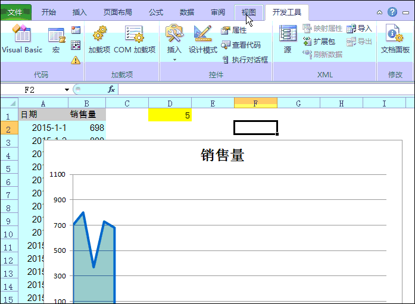Click the fx insert function button
415x304 pixels.
tap(111, 89)
